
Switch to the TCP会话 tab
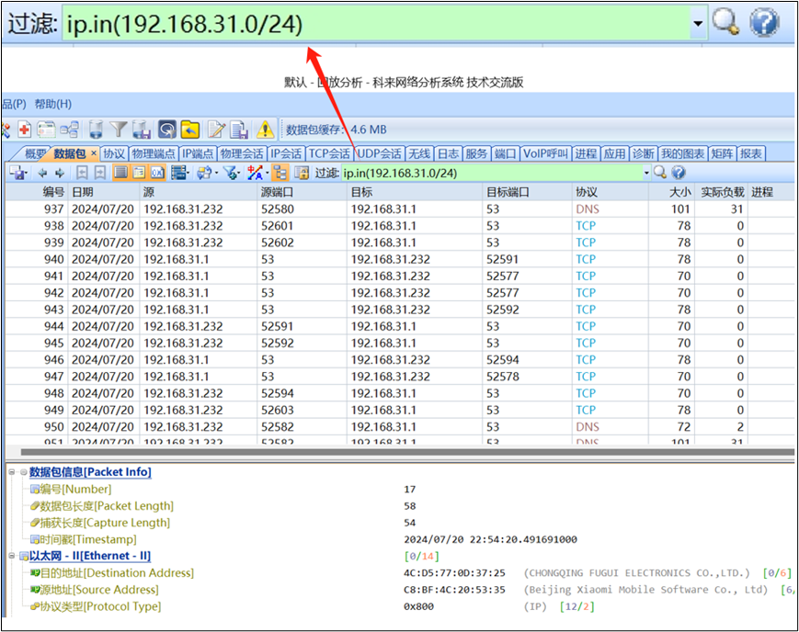[x=328, y=153]
